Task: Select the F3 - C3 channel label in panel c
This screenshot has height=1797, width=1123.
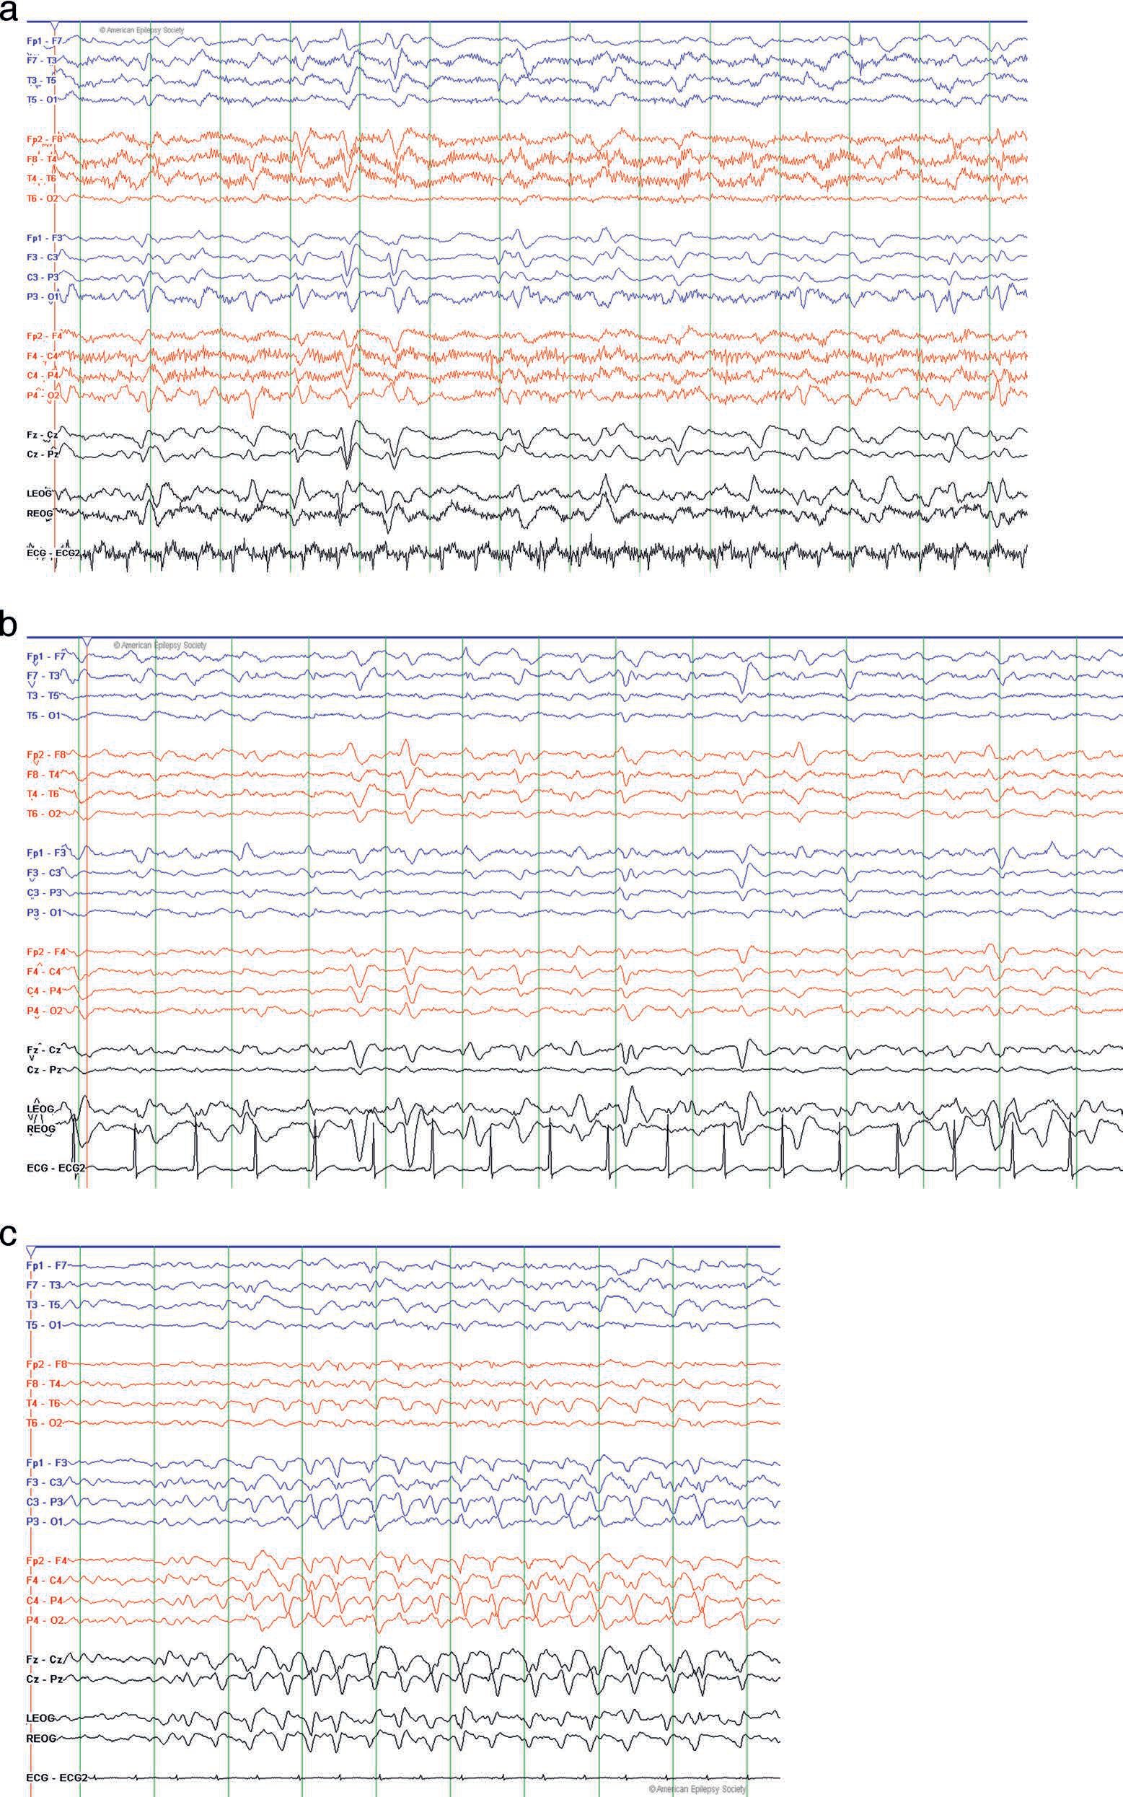Action: click(x=45, y=1481)
